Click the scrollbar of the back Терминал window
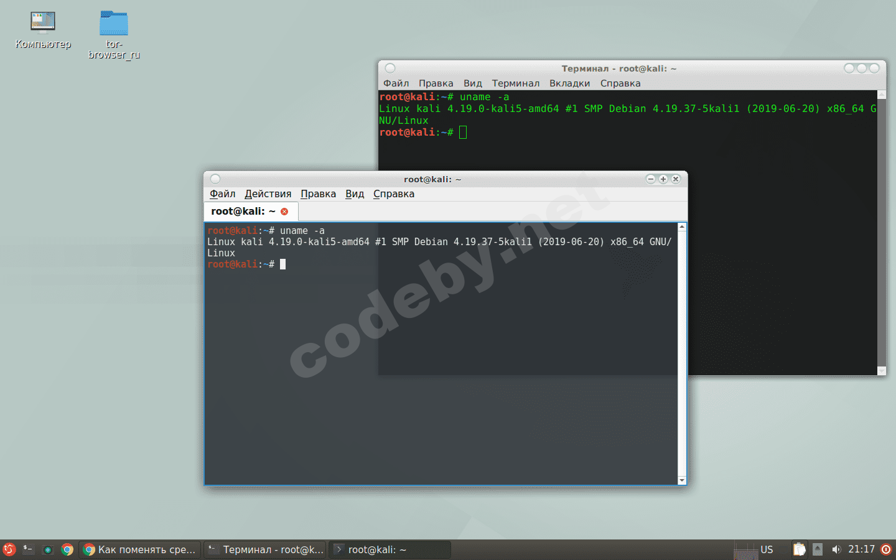This screenshot has width=896, height=560. [882, 233]
